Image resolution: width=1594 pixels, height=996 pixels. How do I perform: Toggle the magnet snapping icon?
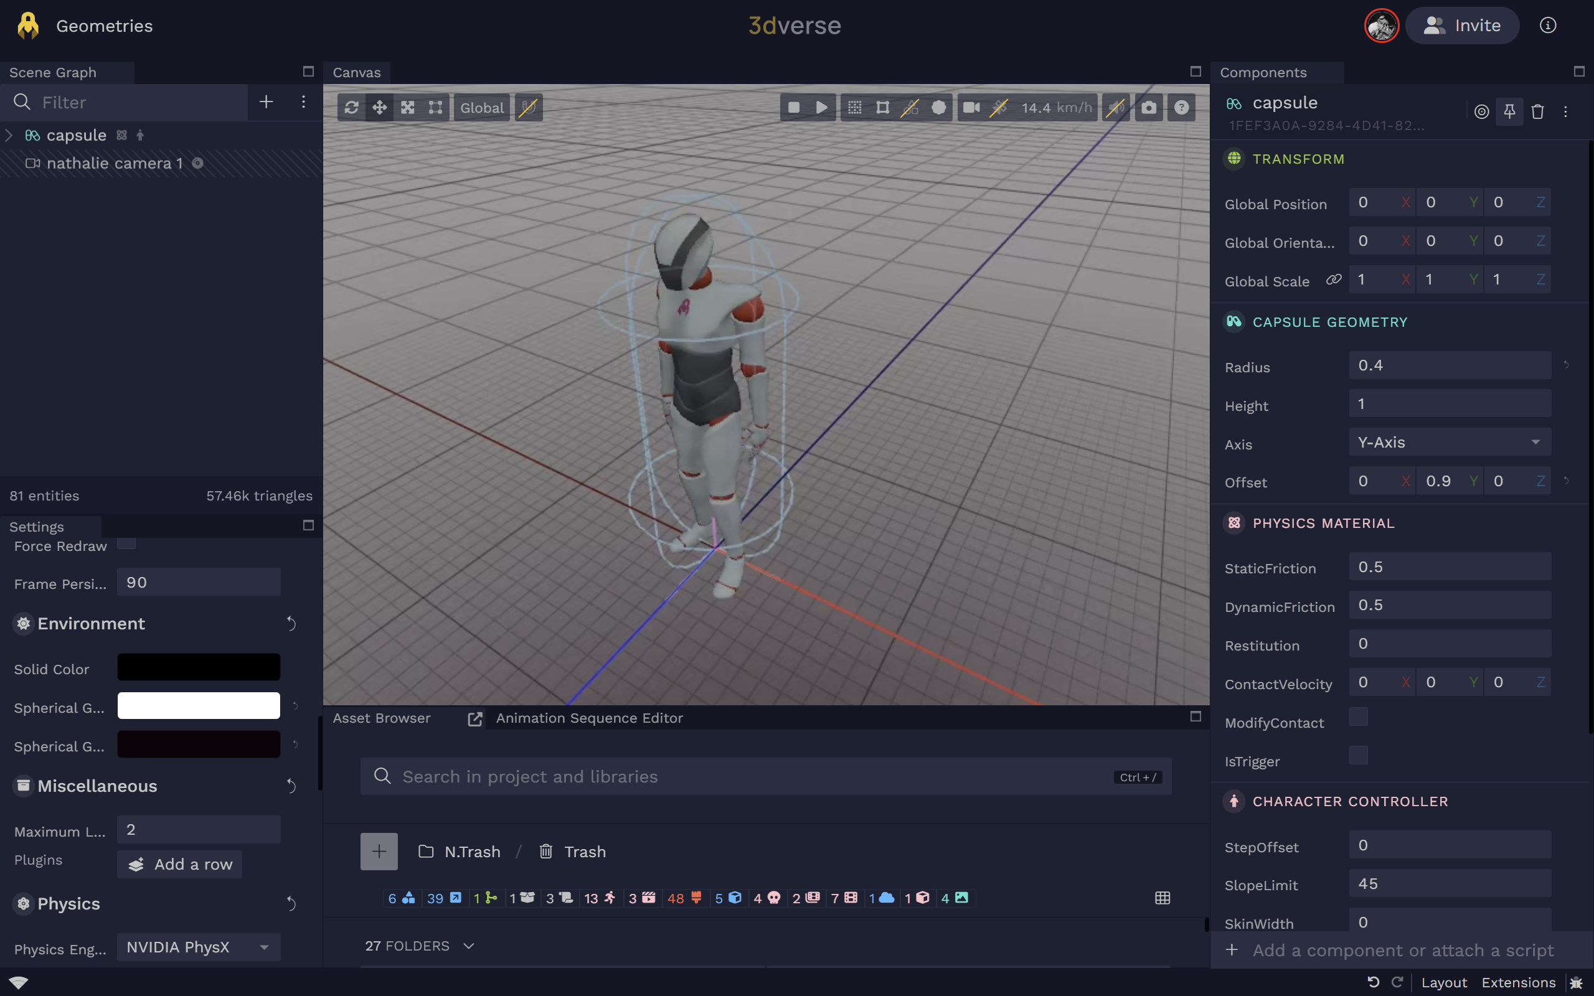(528, 107)
